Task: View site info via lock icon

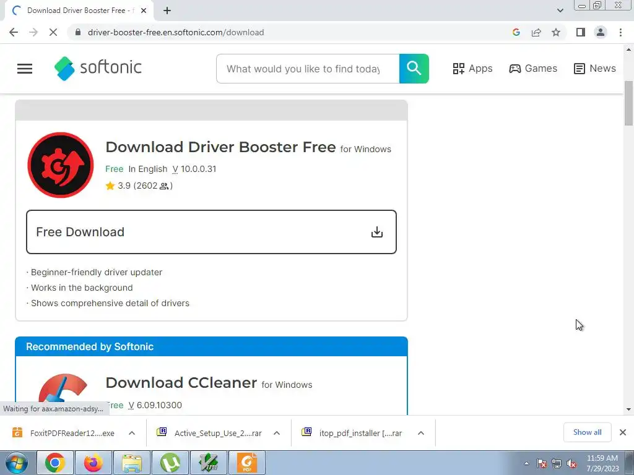Action: (78, 32)
